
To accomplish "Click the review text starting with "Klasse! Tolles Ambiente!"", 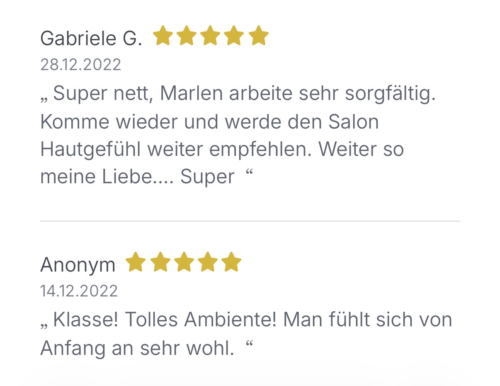I will [x=246, y=334].
